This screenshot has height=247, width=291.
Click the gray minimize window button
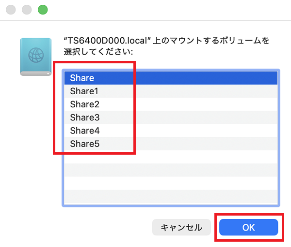pyautogui.click(x=27, y=10)
